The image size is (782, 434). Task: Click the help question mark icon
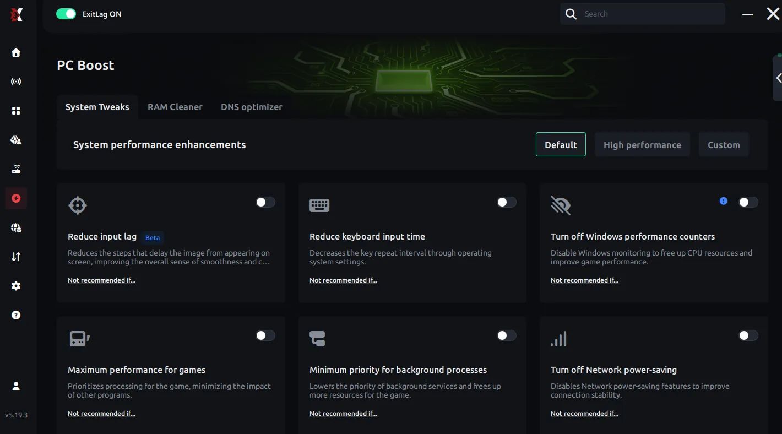click(x=16, y=315)
